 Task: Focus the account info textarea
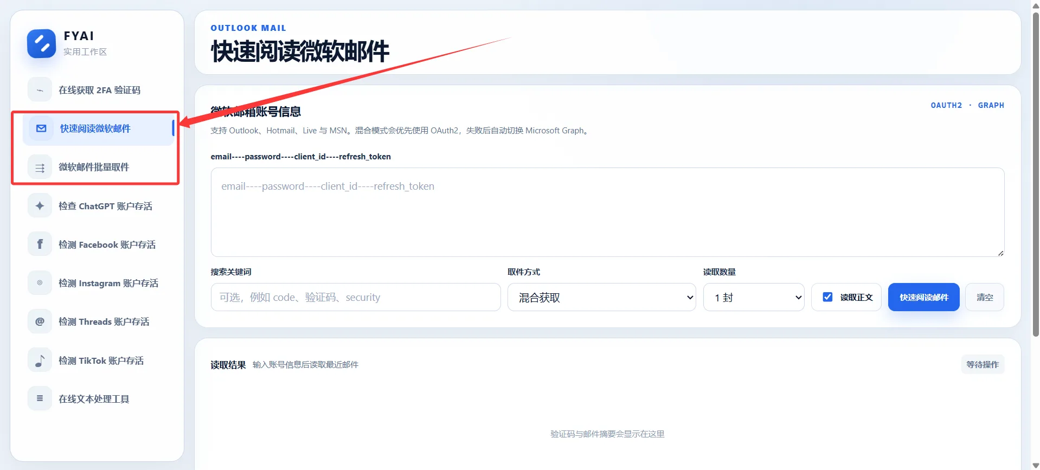(607, 212)
